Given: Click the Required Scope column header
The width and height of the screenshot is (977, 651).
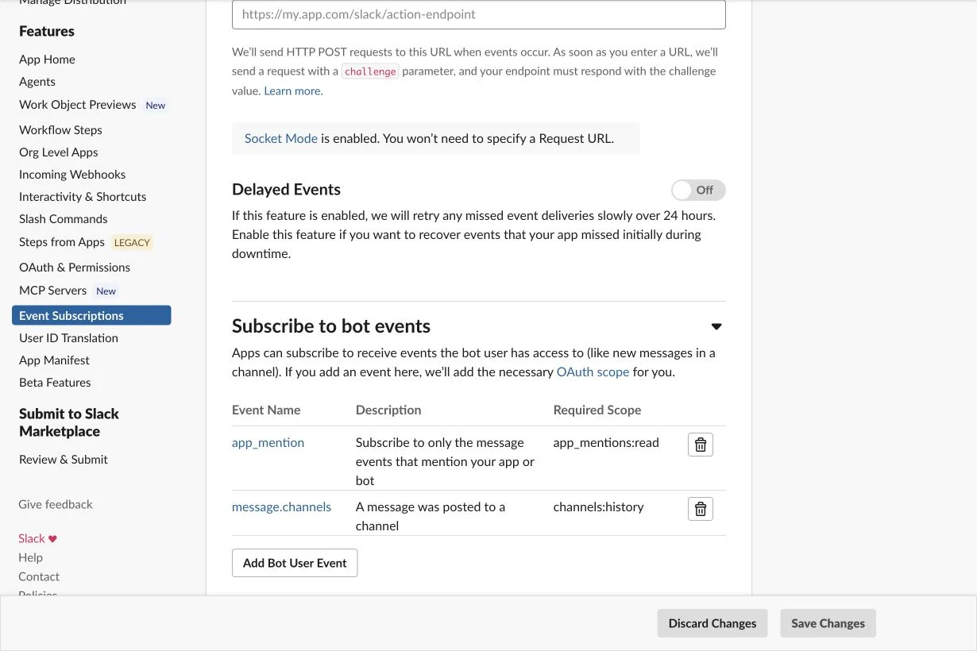Looking at the screenshot, I should 597,410.
